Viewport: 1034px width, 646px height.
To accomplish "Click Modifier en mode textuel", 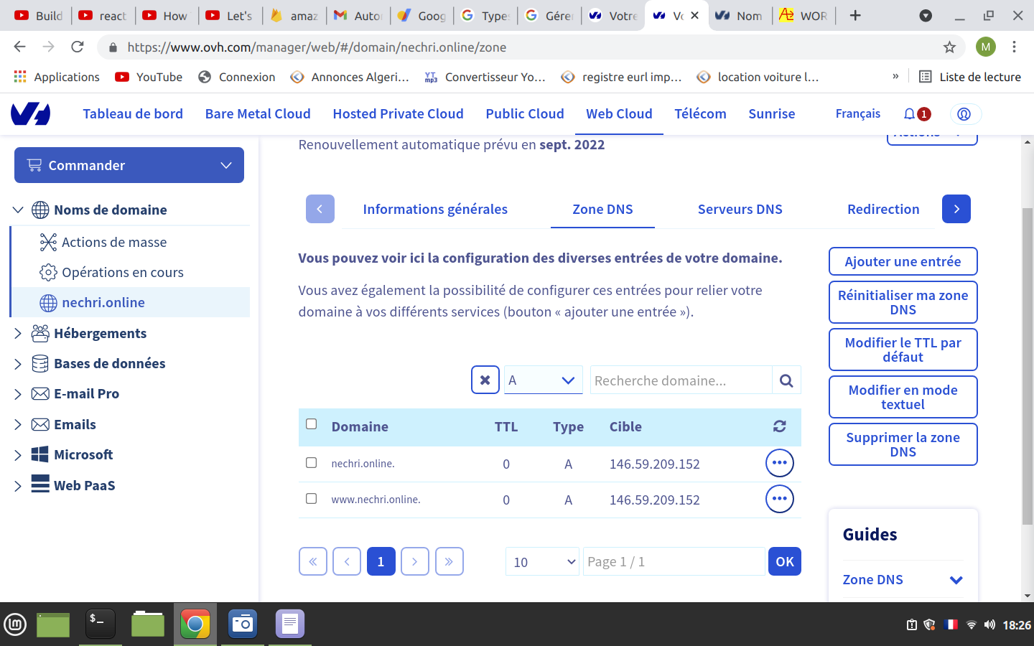I will (903, 397).
